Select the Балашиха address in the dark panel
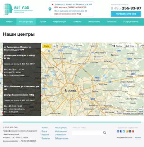144x147 pixels. [22, 88]
